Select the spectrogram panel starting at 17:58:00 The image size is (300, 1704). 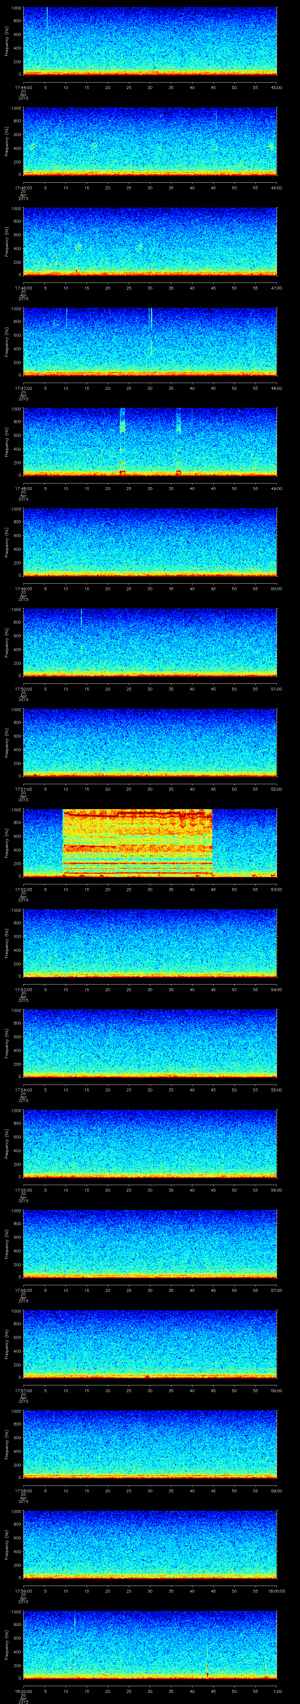[x=150, y=1445]
